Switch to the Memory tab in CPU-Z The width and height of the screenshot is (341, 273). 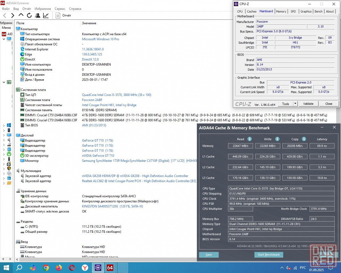point(281,11)
